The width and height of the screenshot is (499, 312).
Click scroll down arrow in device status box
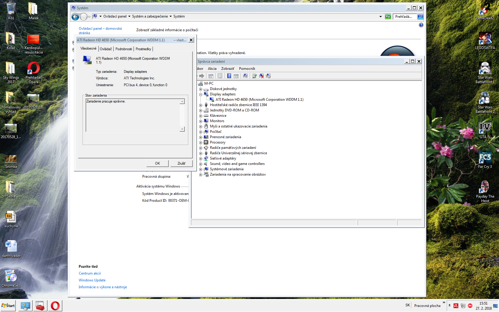click(182, 129)
